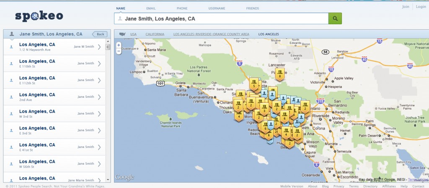Click the Login link
This screenshot has height=188, width=429.
point(421,7)
